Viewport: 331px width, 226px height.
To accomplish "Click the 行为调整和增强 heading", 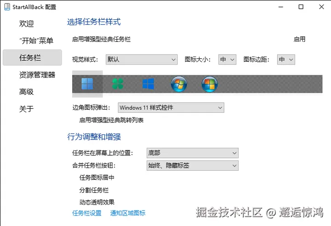I will coord(94,137).
